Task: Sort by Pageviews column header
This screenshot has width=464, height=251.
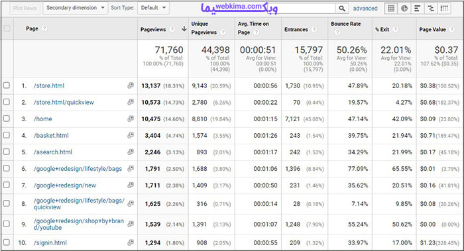Action: click(153, 30)
